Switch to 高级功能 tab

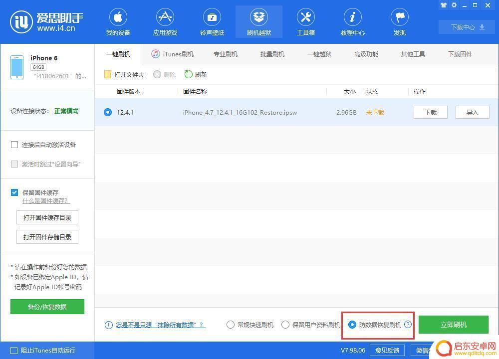[x=366, y=54]
